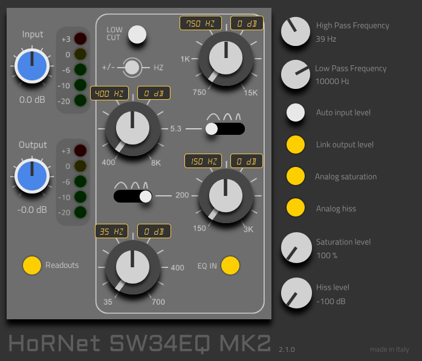This screenshot has height=361, width=422.
Task: Click the 0 dB readout beside 400 HZ
Action: tap(154, 93)
